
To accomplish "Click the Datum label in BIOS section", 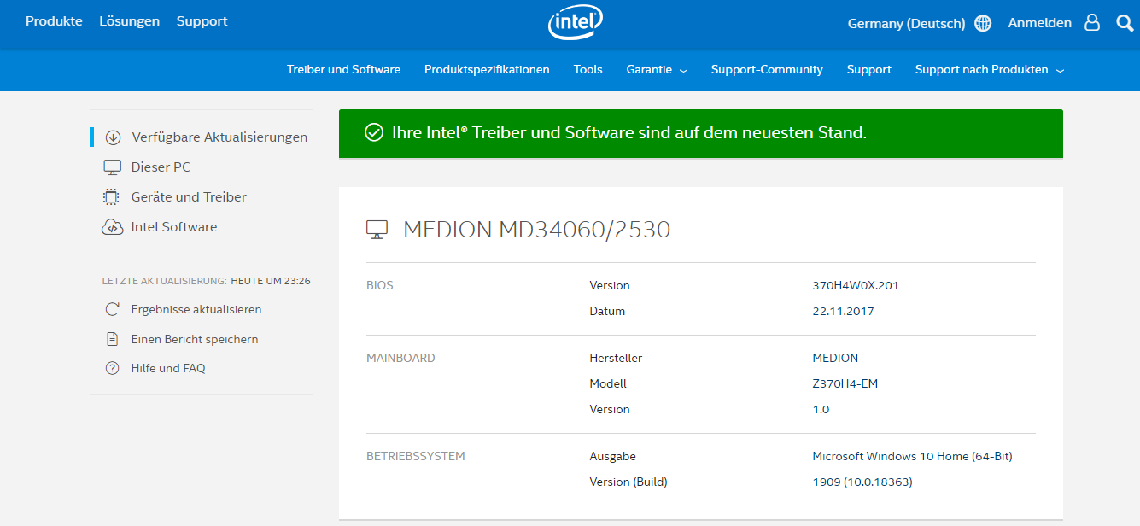I will (607, 311).
